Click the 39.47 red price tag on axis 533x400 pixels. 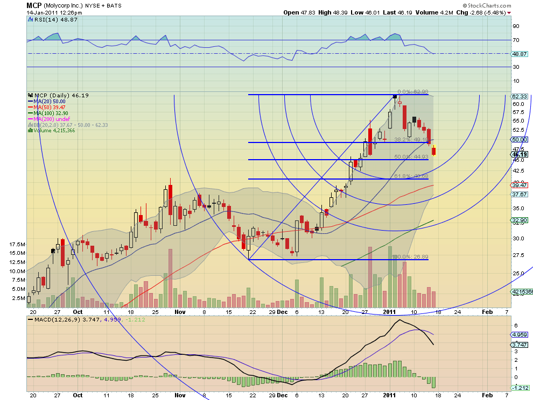pos(520,185)
